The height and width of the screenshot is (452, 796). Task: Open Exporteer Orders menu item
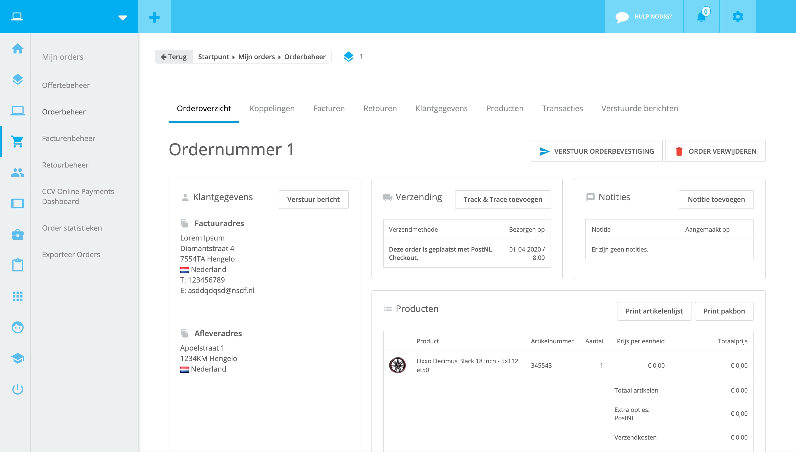tap(71, 255)
